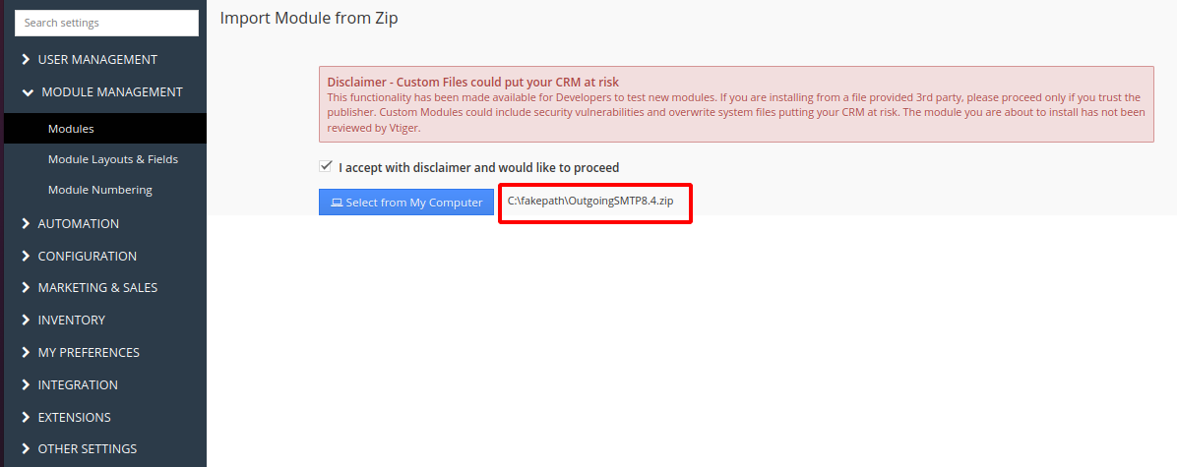Viewport: 1177px width, 467px height.
Task: Open the Modules menu item
Action: point(71,129)
